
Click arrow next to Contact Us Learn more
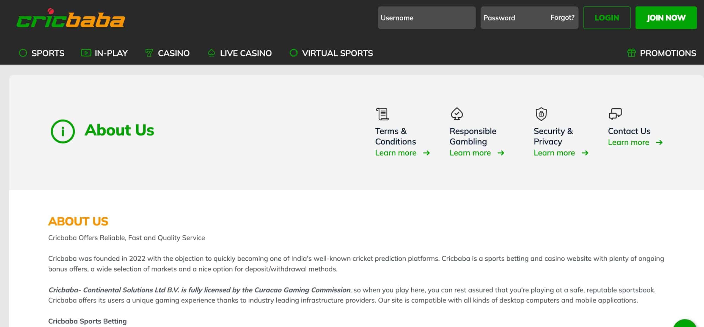pyautogui.click(x=659, y=142)
